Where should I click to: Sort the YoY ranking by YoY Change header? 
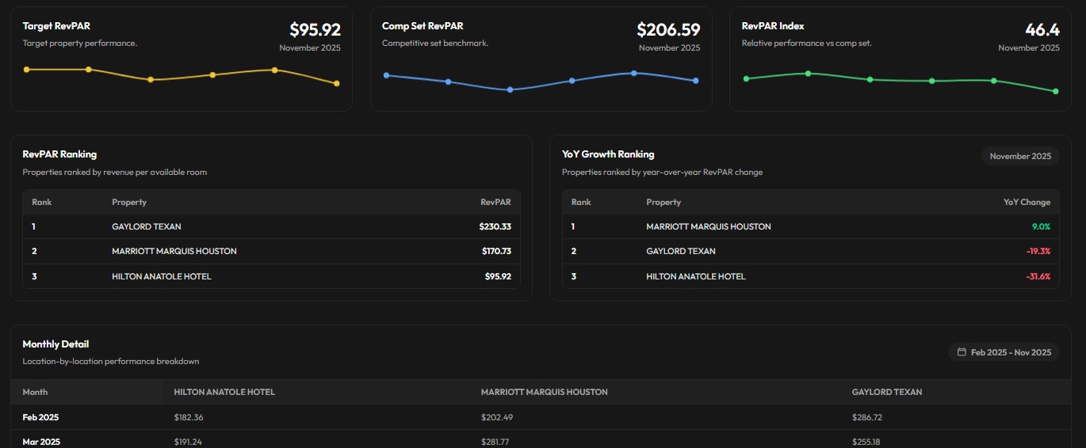point(1027,202)
